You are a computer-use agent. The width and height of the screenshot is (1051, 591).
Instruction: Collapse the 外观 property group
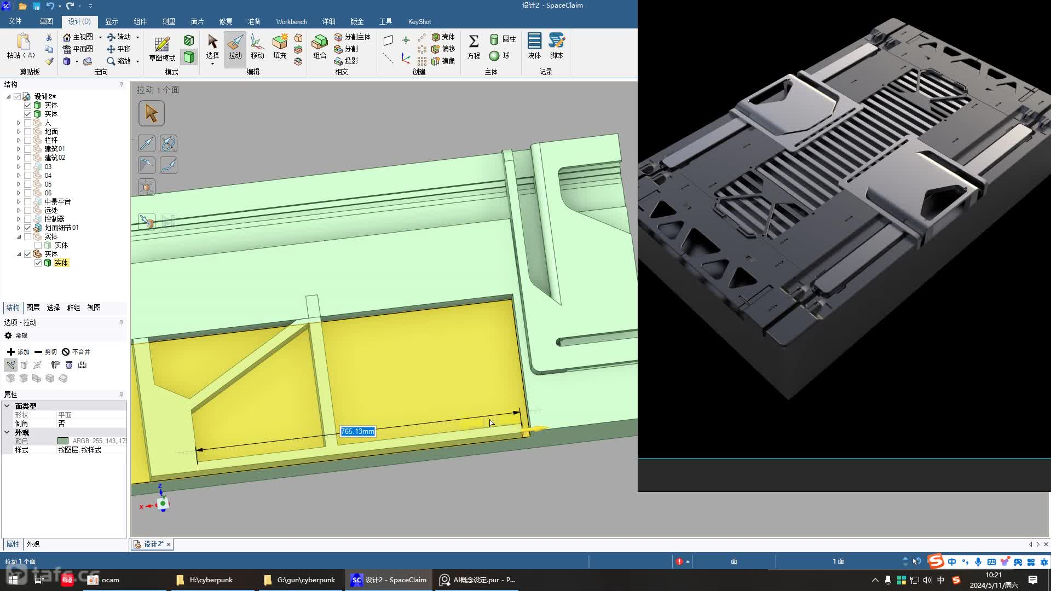coord(7,432)
